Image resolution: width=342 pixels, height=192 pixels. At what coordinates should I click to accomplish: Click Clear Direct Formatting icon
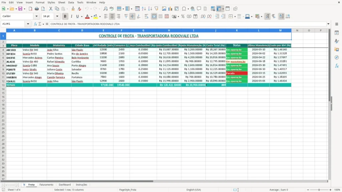point(79,9)
